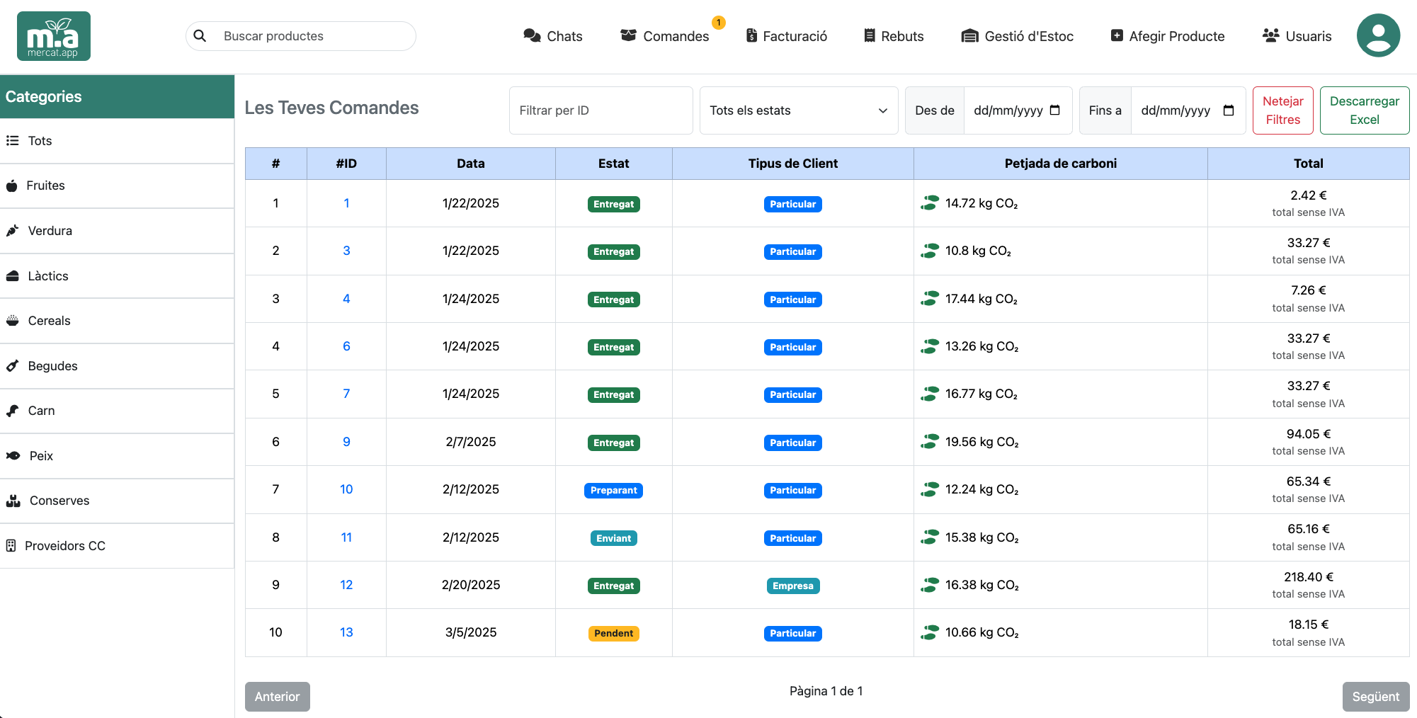Open the user profile avatar
Screen dimensions: 1417x718
click(1377, 35)
